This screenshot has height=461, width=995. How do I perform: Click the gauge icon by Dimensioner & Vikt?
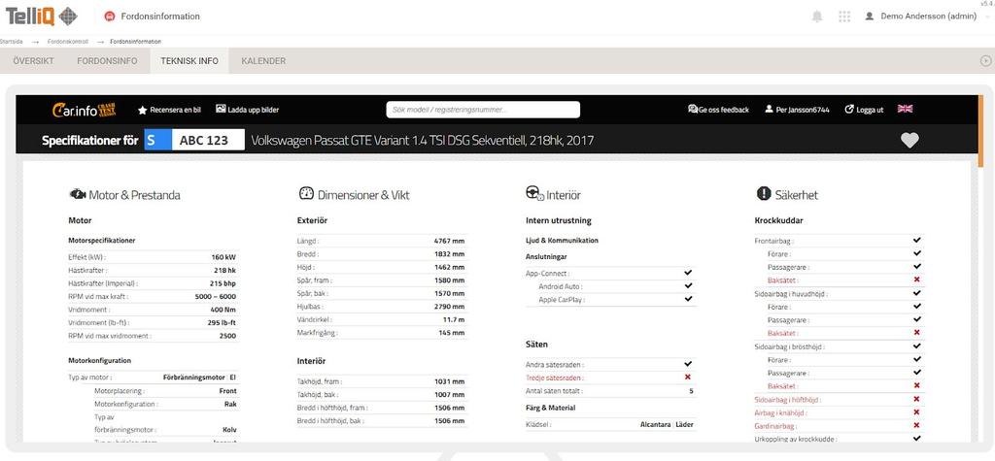[306, 194]
